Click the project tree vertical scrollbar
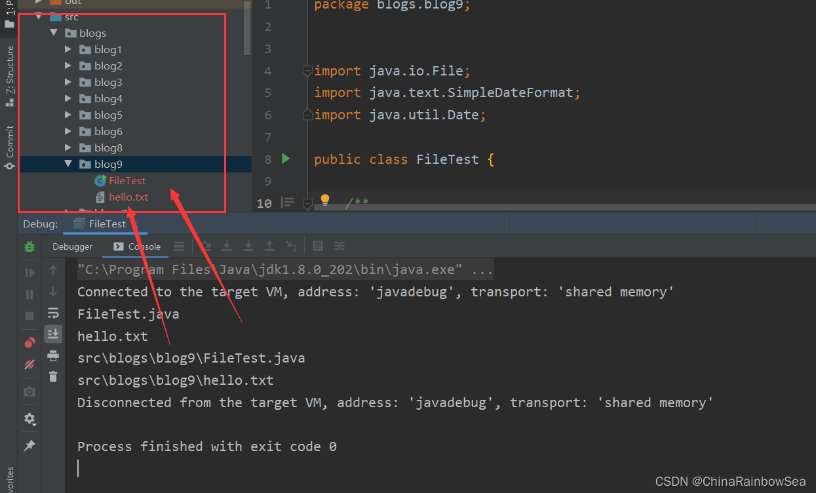The image size is (816, 493). click(x=247, y=28)
